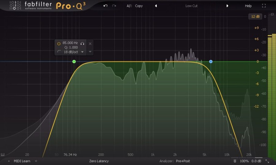This screenshot has height=165, width=276.
Task: Toggle the A/B comparison state
Action: pos(129,6)
